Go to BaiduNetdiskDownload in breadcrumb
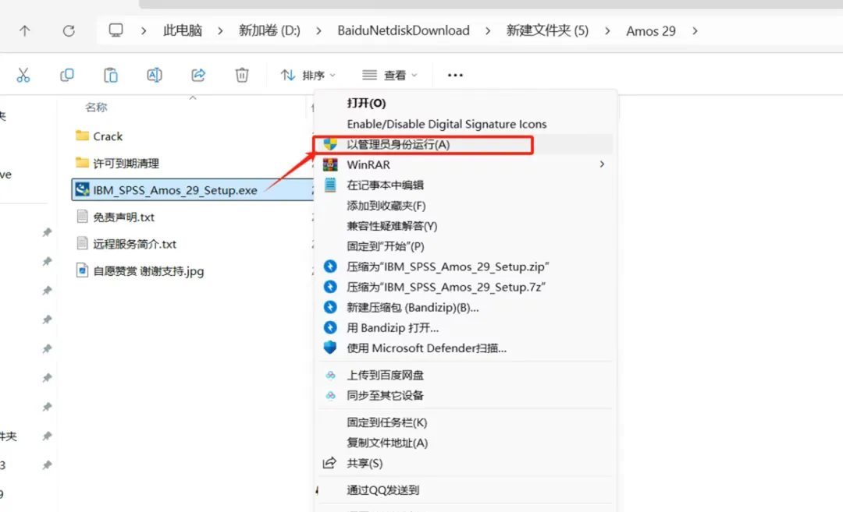The height and width of the screenshot is (512, 843). pos(404,30)
